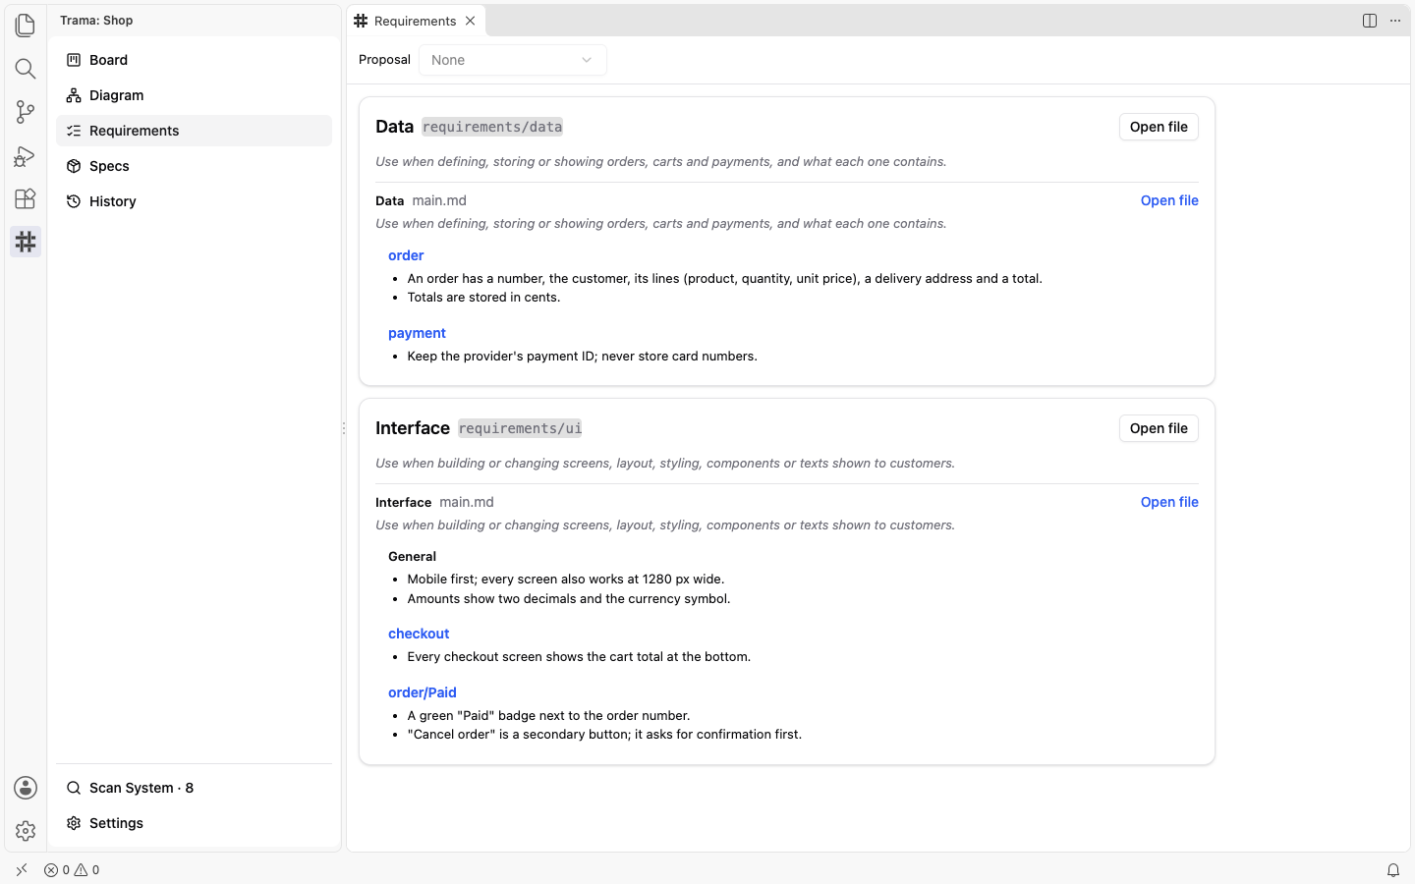Click the remote window icon in status bar
Image resolution: width=1415 pixels, height=884 pixels.
pos(22,870)
